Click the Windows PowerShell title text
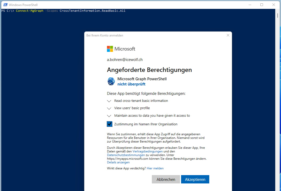Image resolution: width=281 pixels, height=191 pixels. [x=23, y=5]
